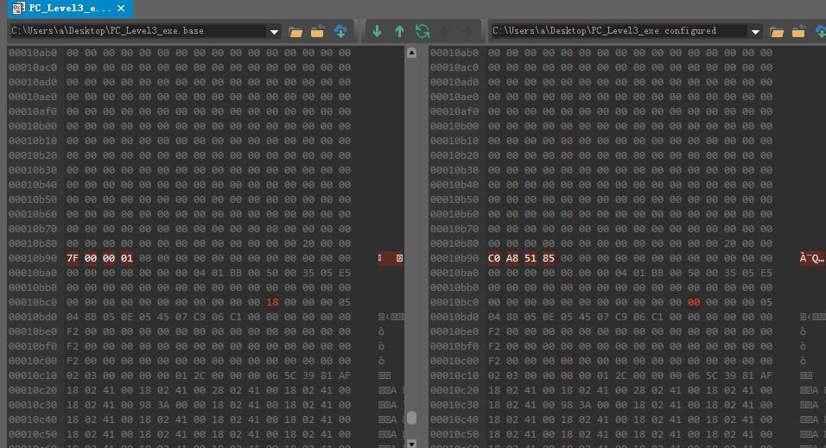Select the red 18 byte in left pane

tap(272, 302)
